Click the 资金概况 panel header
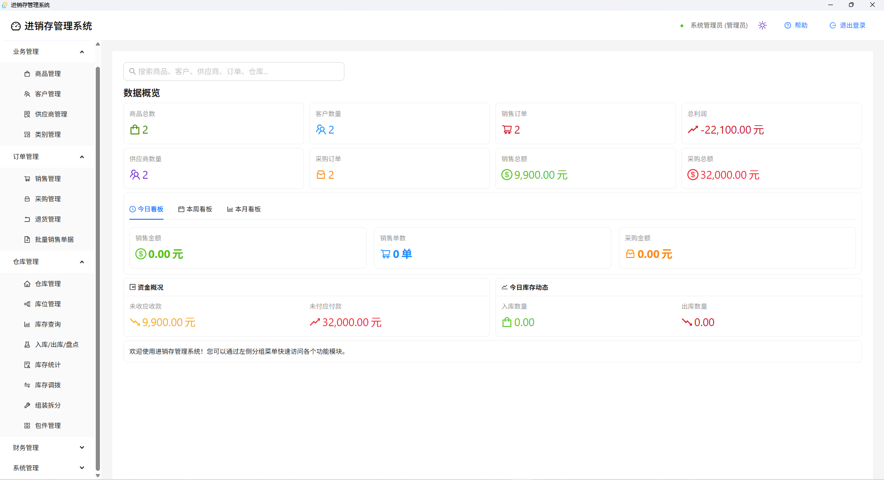 point(307,287)
